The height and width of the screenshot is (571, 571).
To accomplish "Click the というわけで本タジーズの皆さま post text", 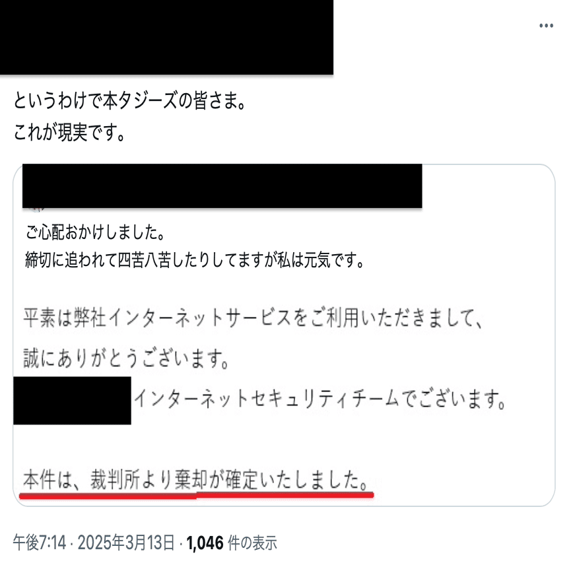I will click(x=130, y=100).
